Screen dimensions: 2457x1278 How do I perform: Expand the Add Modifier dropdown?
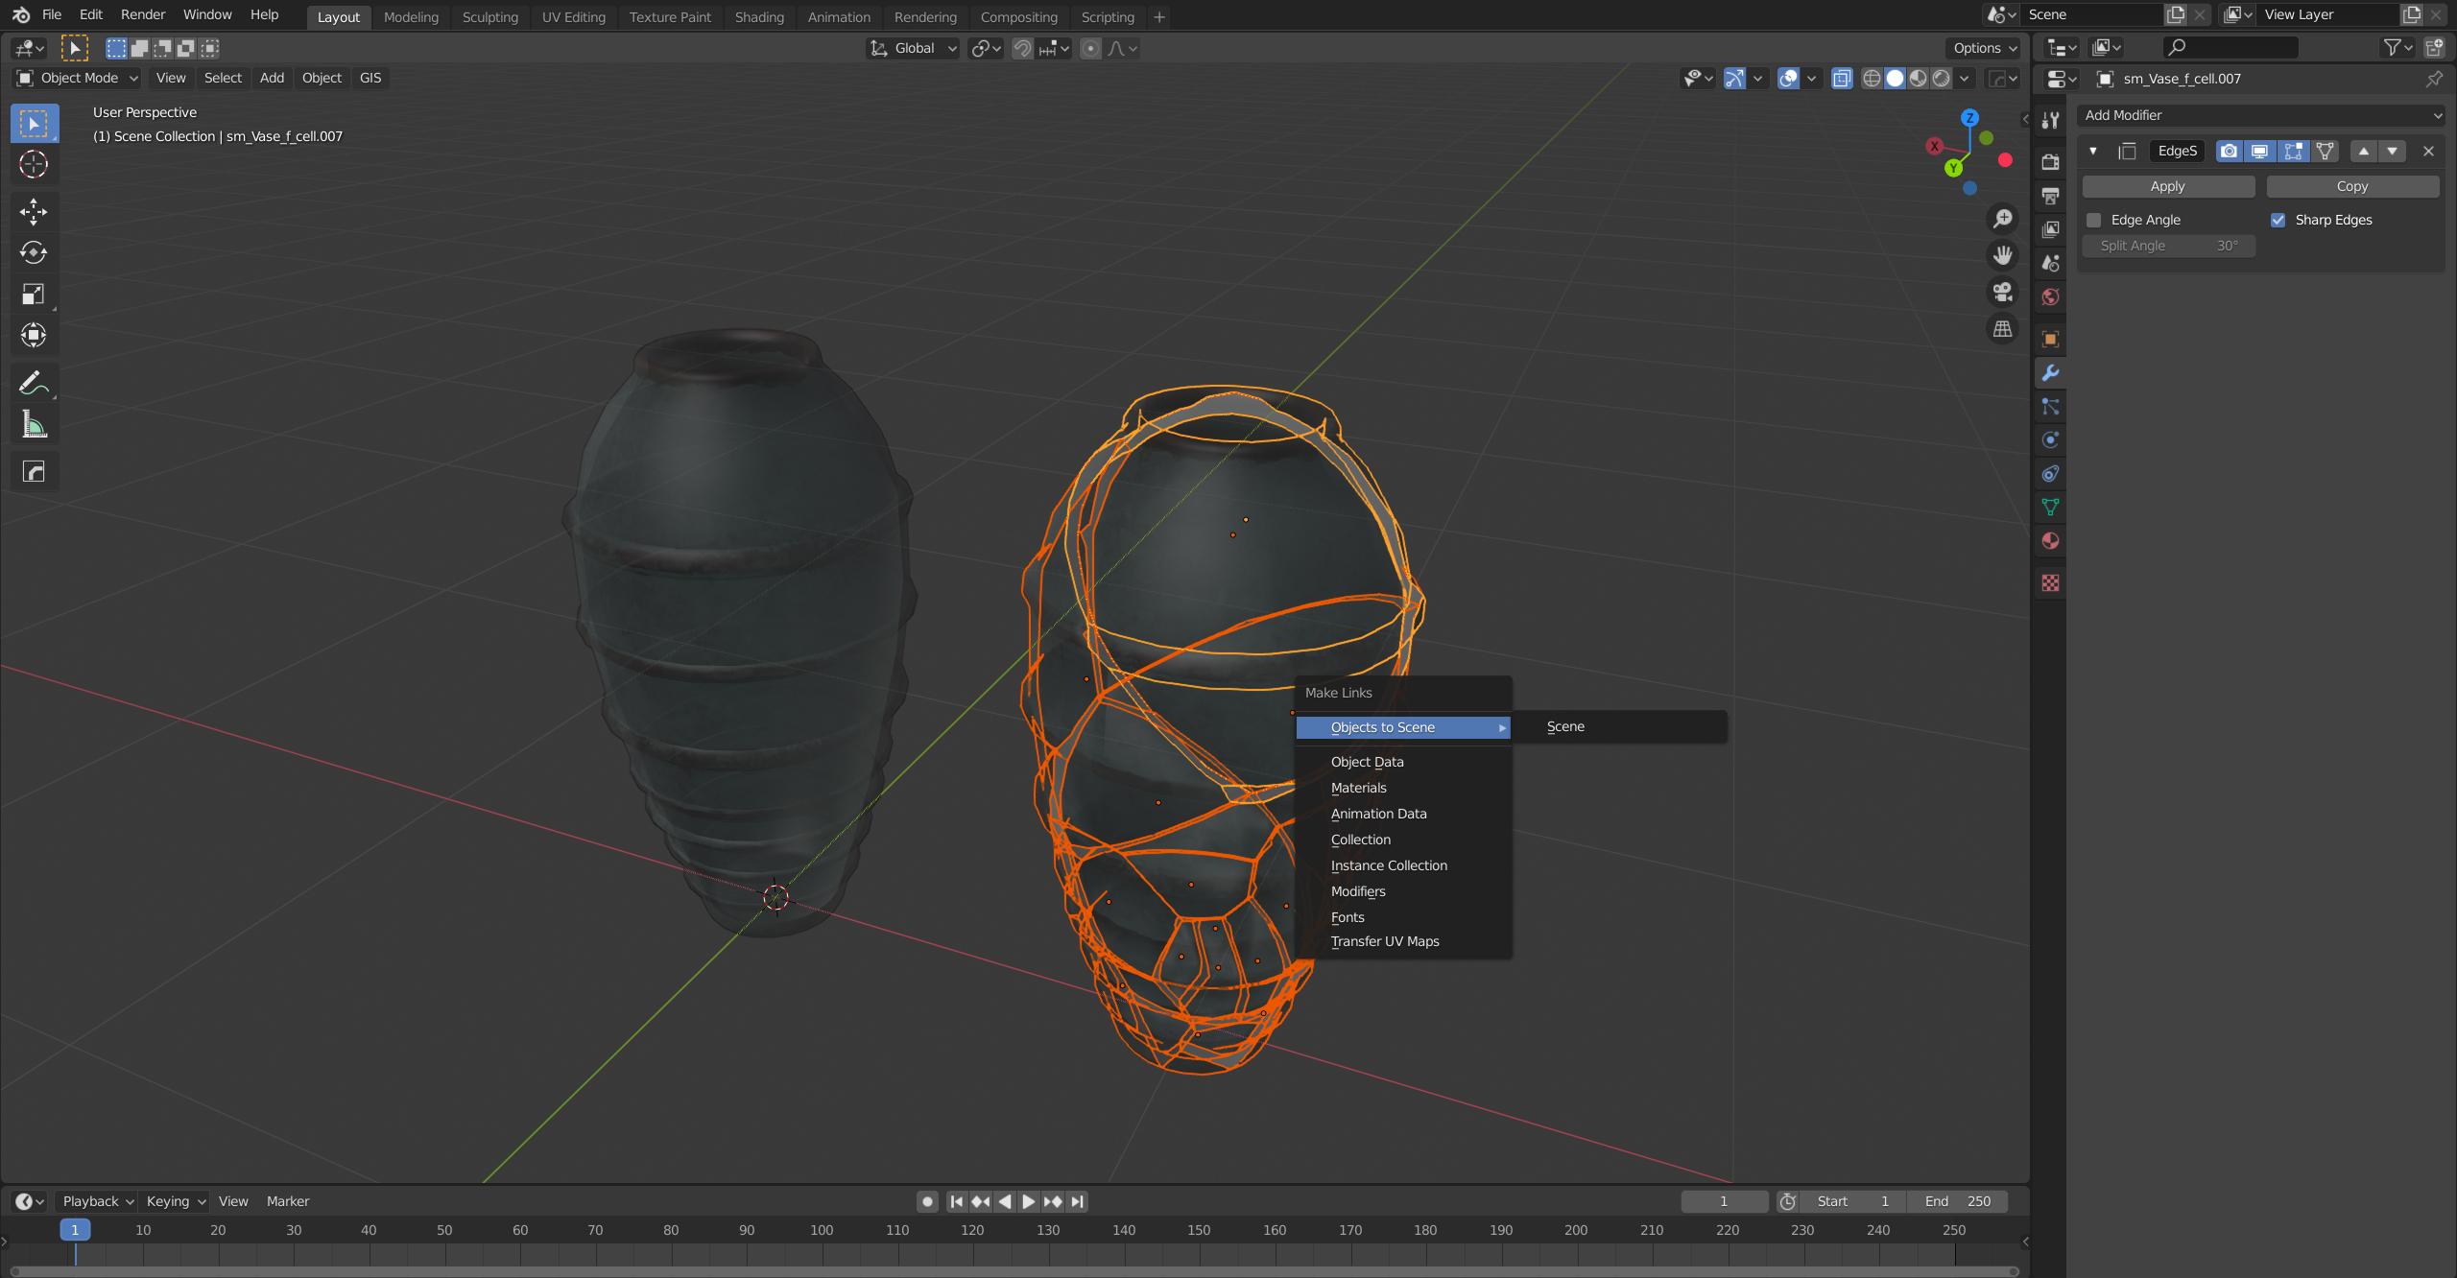(2260, 115)
